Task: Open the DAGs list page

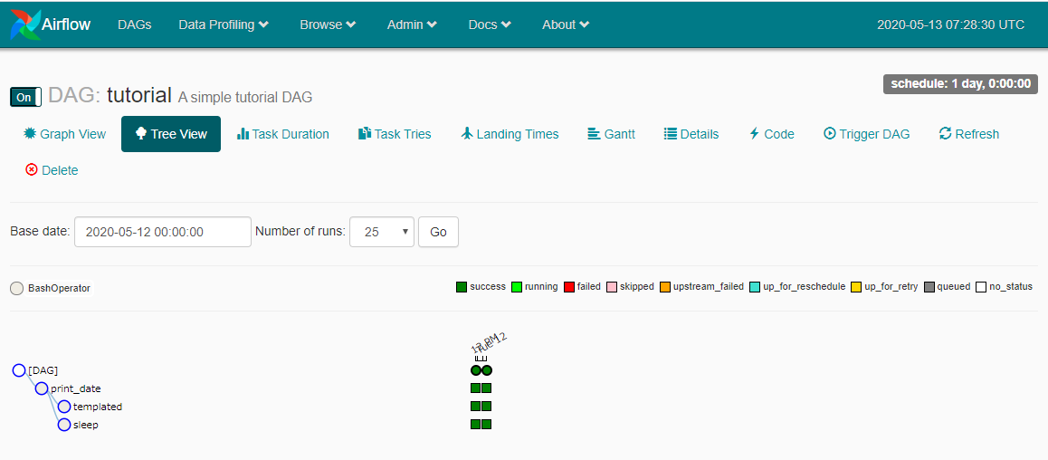Action: [x=134, y=24]
